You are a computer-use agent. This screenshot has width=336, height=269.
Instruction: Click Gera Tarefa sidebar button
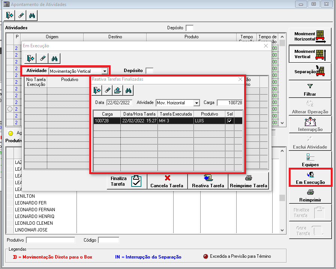[310, 230]
